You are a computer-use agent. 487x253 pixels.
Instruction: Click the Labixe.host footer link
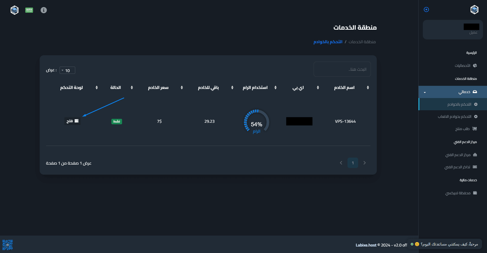pos(366,245)
